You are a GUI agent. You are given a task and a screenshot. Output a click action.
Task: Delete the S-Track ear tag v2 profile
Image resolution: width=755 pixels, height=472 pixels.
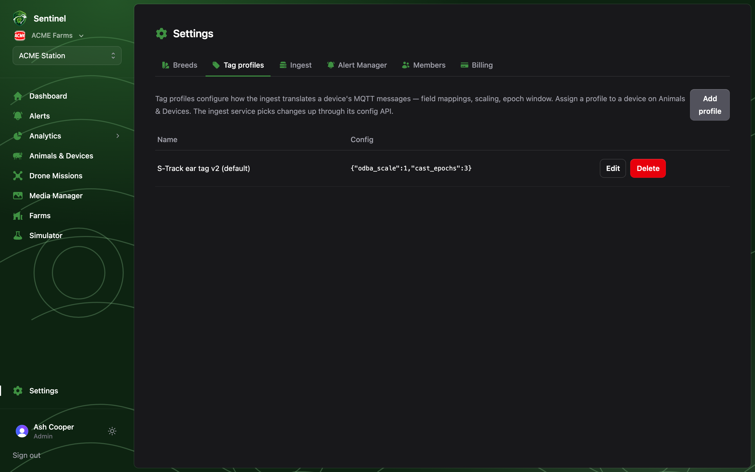point(648,168)
